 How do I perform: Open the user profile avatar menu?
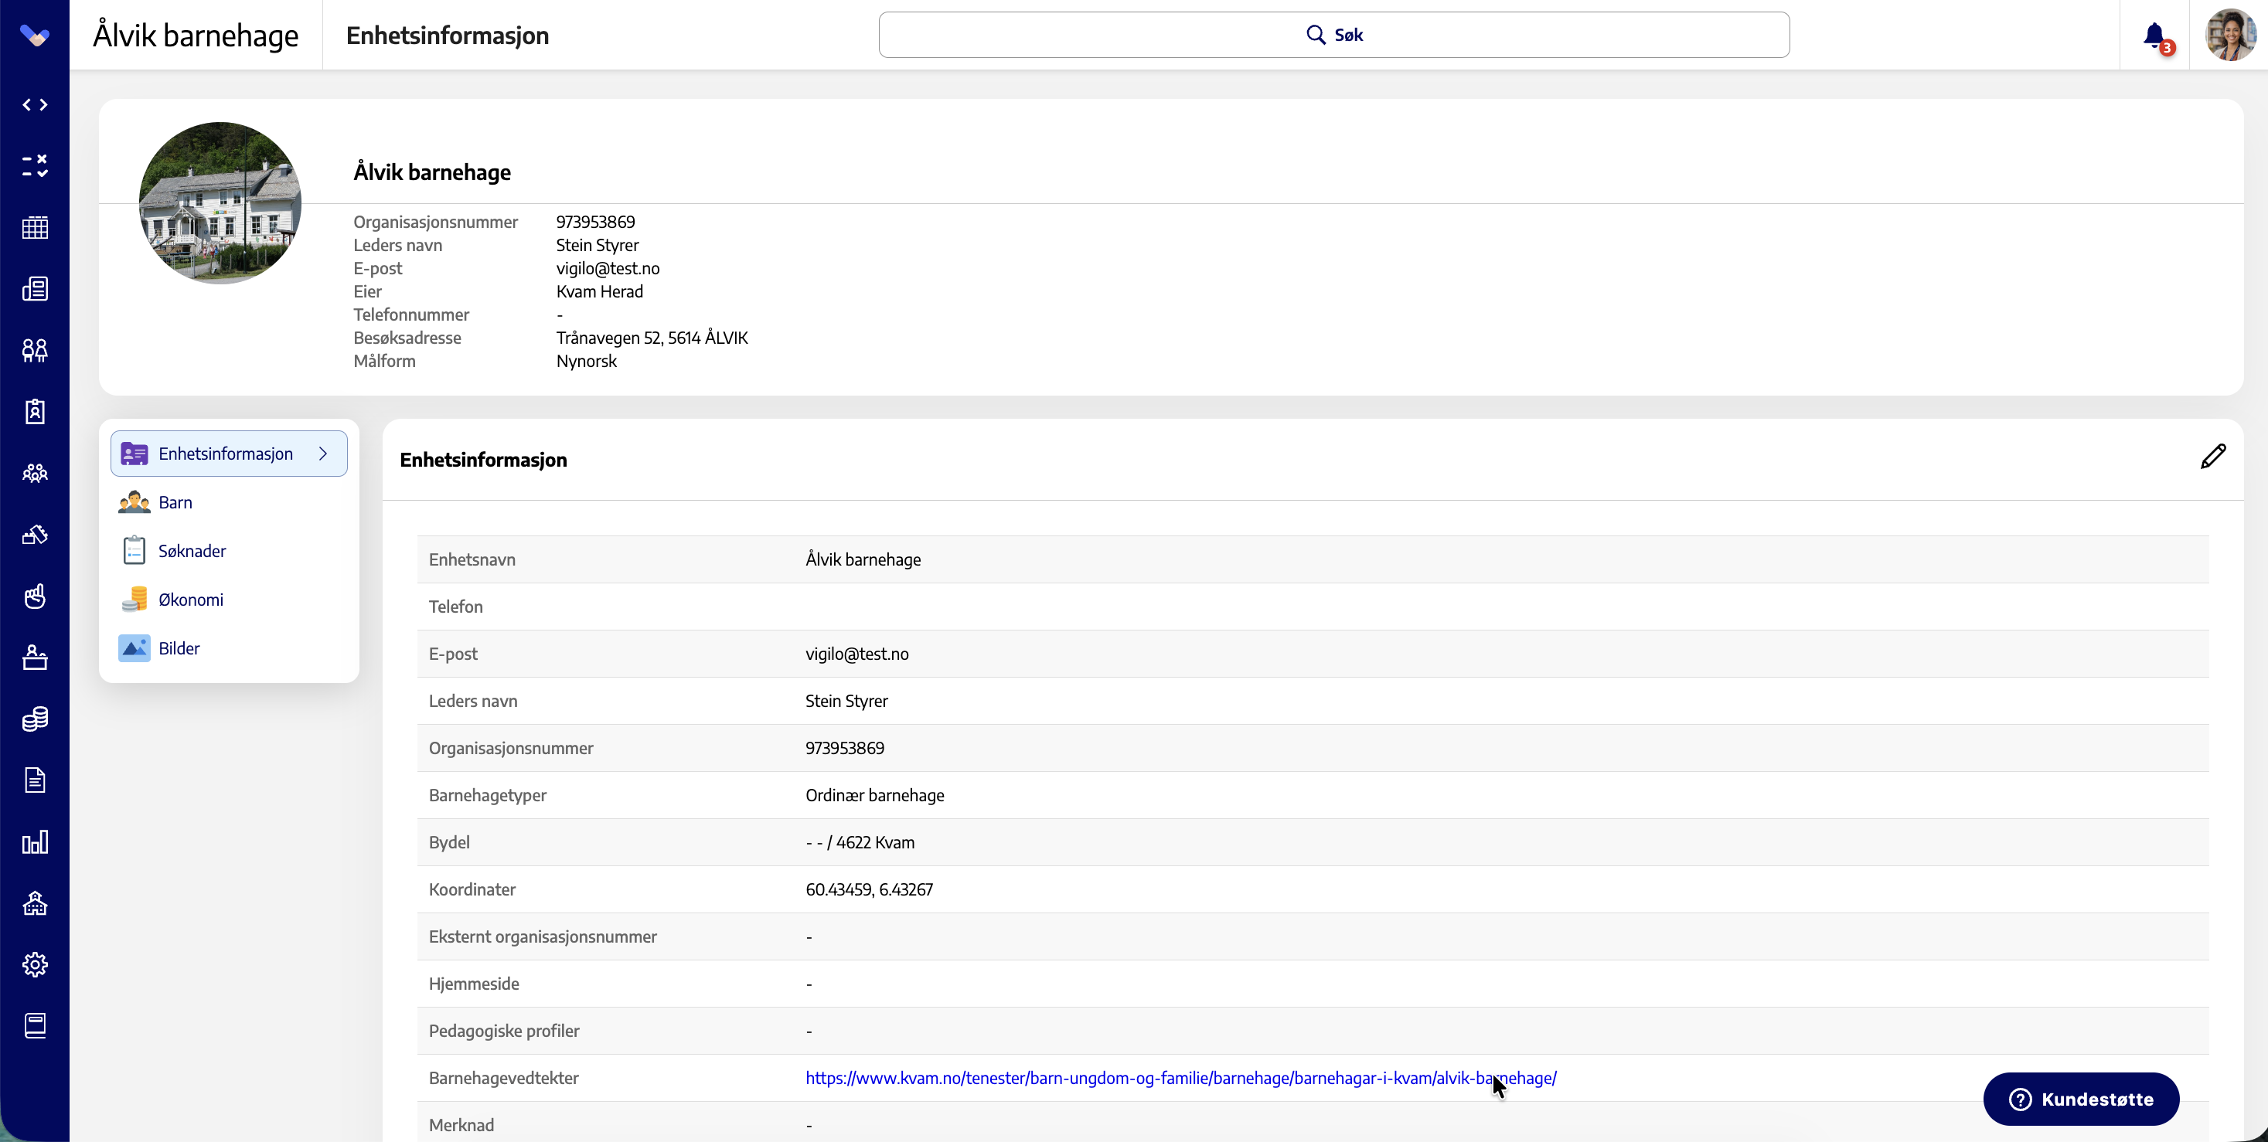click(x=2229, y=36)
